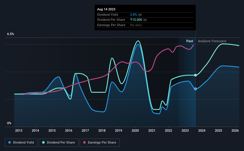Click the 2016 x-axis label

[69, 130]
